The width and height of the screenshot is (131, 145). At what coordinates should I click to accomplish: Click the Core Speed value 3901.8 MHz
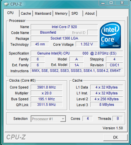click(47, 87)
